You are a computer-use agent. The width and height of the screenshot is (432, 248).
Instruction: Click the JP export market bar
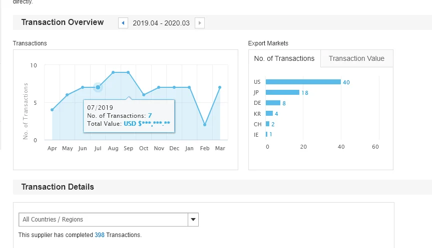(x=282, y=92)
